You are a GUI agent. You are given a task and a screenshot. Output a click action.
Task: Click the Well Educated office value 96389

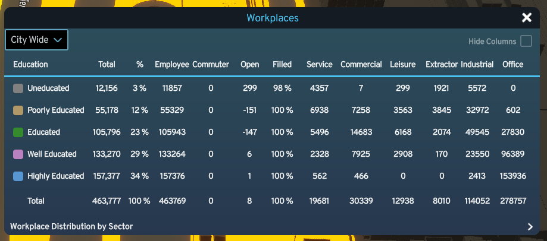coord(513,154)
